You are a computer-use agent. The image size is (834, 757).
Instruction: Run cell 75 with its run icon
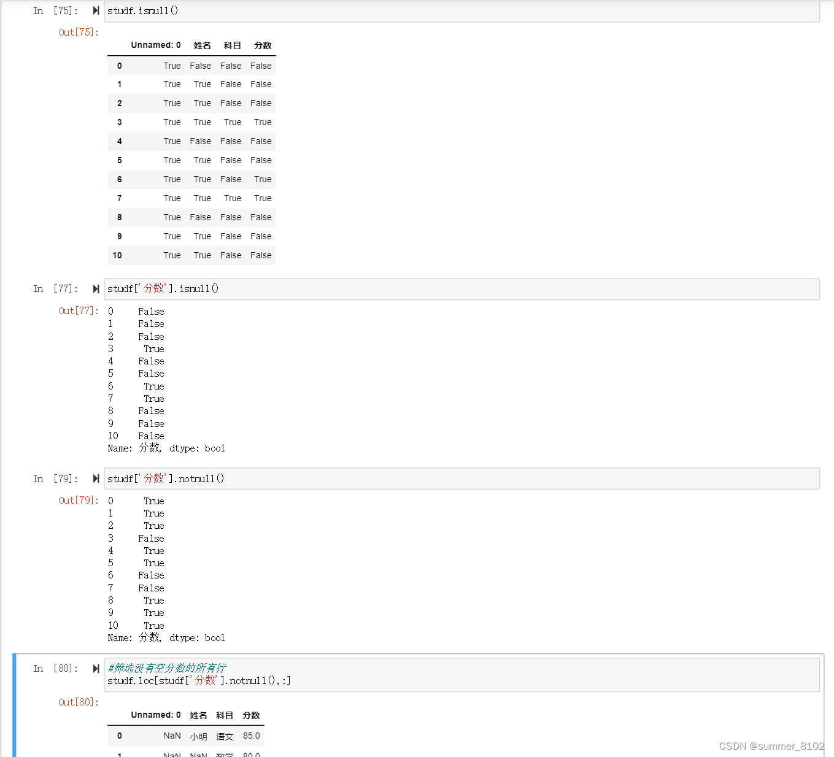[x=96, y=10]
